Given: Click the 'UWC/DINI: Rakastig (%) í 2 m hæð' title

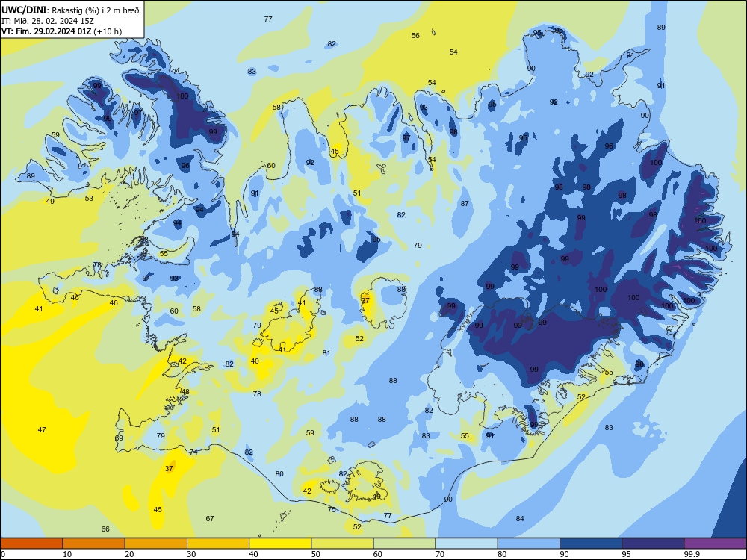Looking at the screenshot, I should pos(70,10).
